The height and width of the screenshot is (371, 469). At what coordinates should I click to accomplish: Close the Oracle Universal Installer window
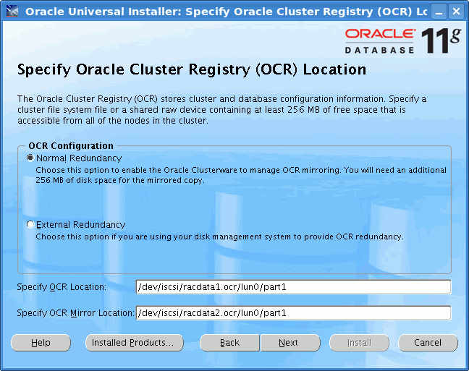tap(456, 12)
